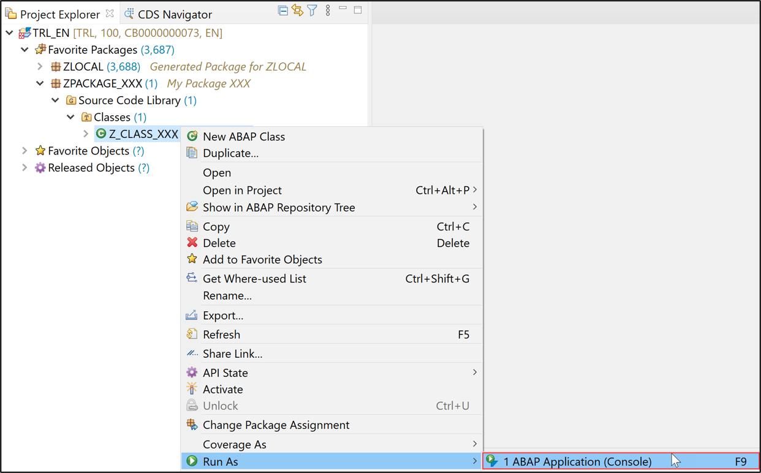Viewport: 761px width, 473px height.
Task: Click the TRL_EN project icon
Action: pos(25,33)
